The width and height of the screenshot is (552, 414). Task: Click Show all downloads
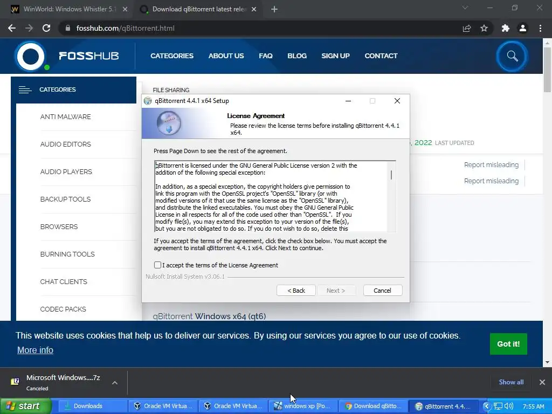tap(511, 382)
